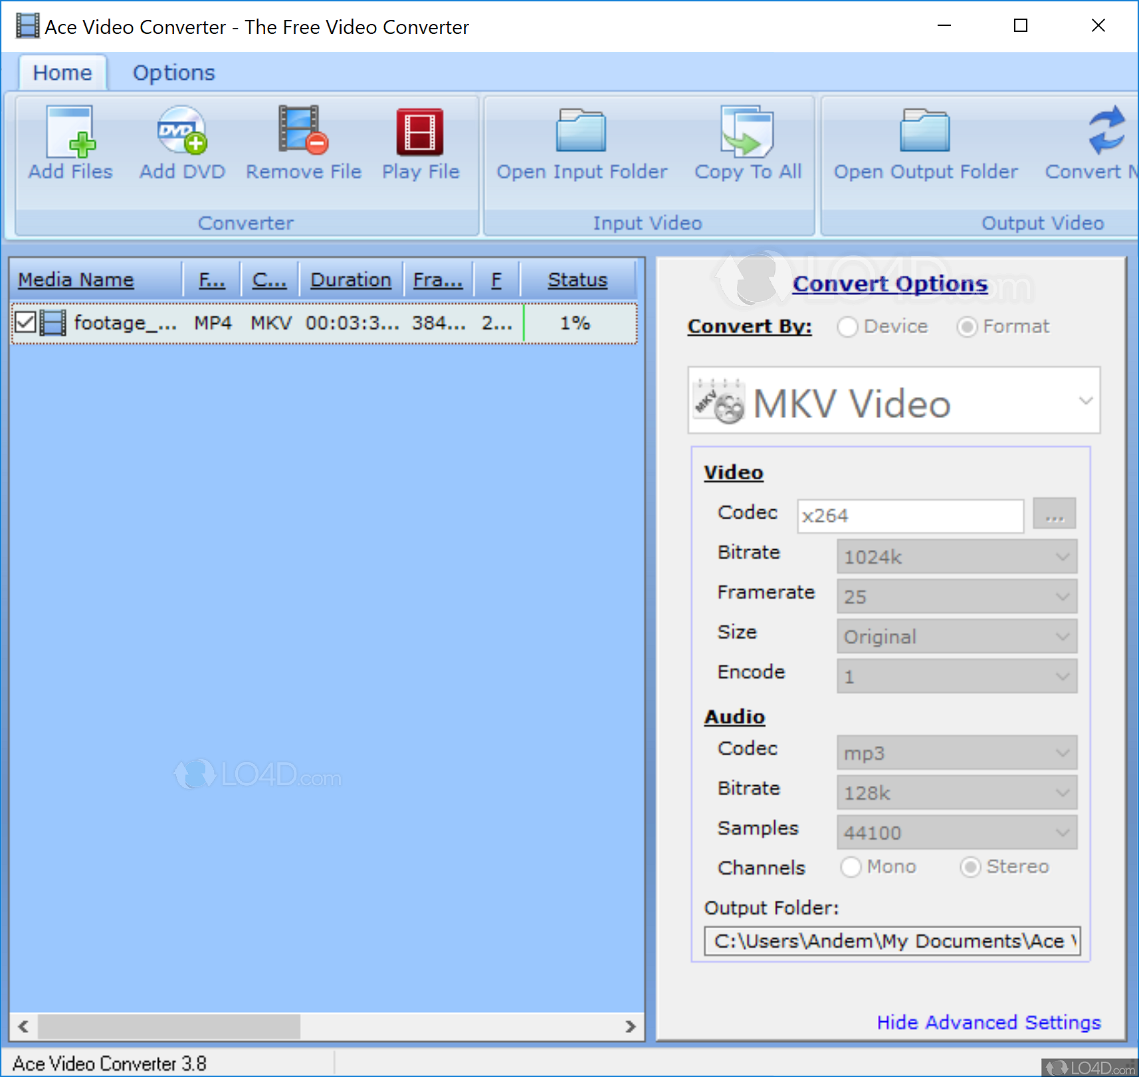1139x1077 pixels.
Task: Open the Samples 44100 dropdown
Action: (957, 832)
